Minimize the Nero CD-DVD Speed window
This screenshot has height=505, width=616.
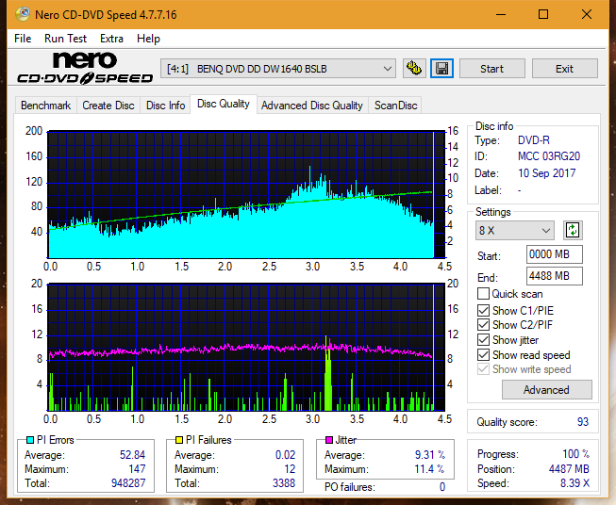pyautogui.click(x=501, y=14)
